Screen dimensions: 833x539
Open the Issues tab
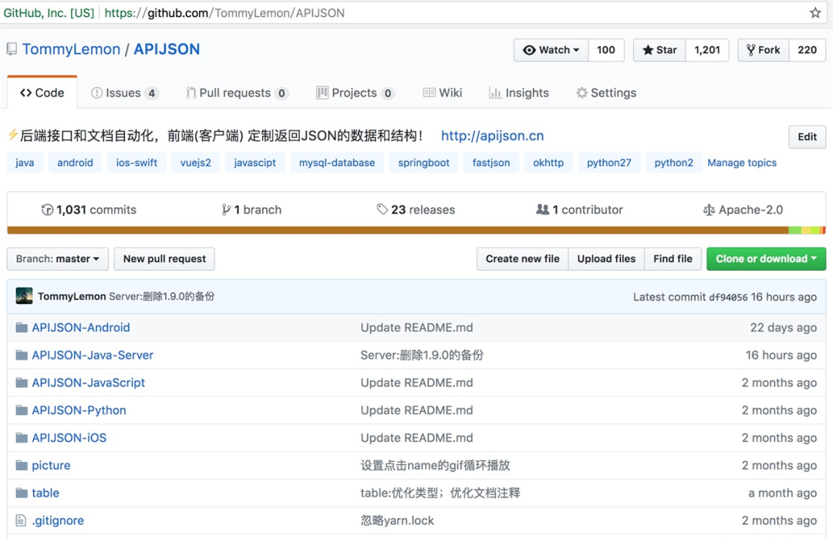click(x=124, y=93)
